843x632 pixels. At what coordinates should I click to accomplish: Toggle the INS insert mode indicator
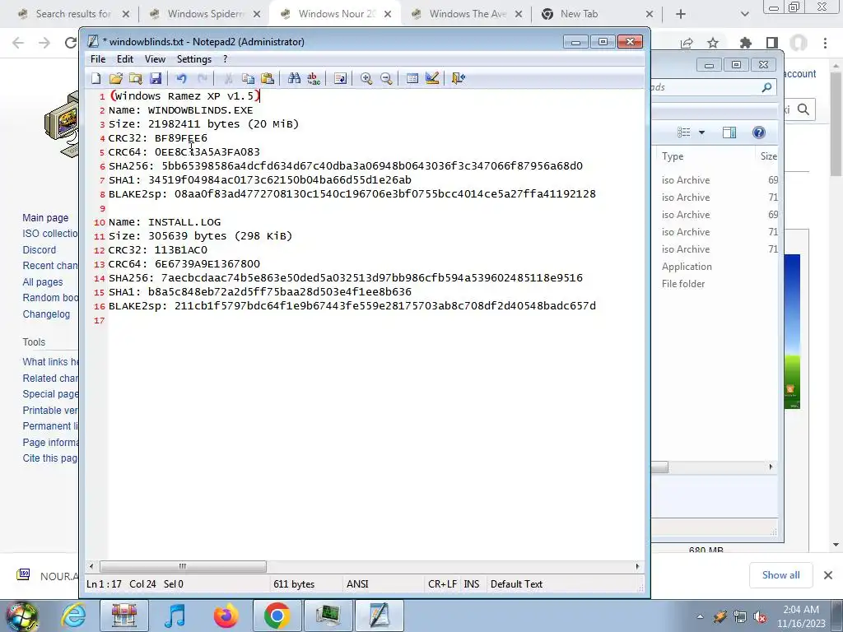tap(472, 584)
